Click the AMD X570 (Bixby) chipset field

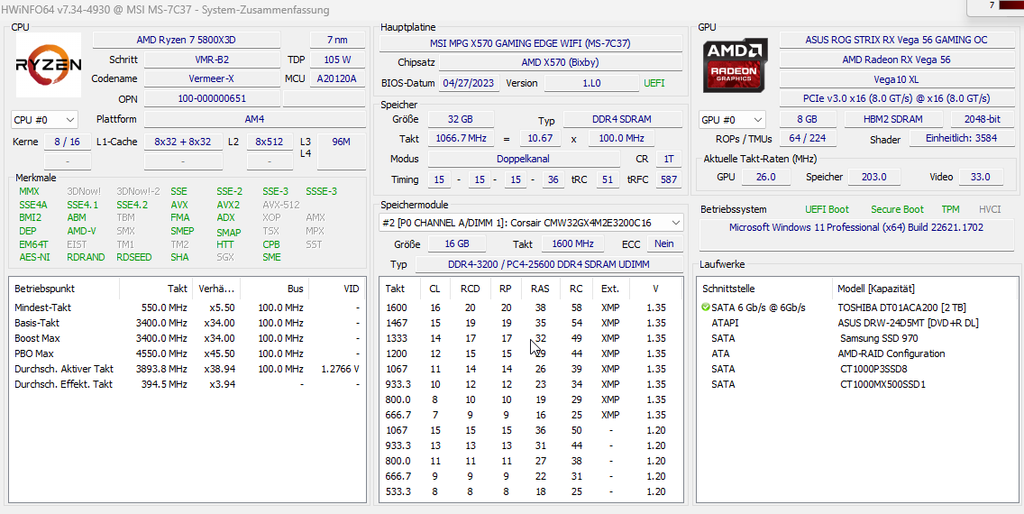click(561, 63)
